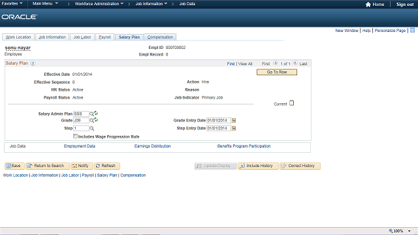
Task: Click the Go To Row button
Action: [277, 72]
